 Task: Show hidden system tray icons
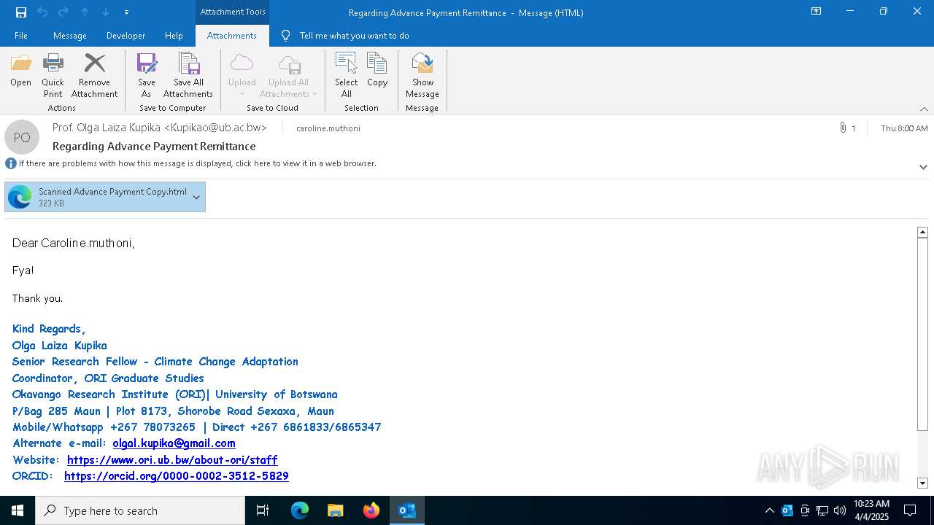tap(769, 510)
